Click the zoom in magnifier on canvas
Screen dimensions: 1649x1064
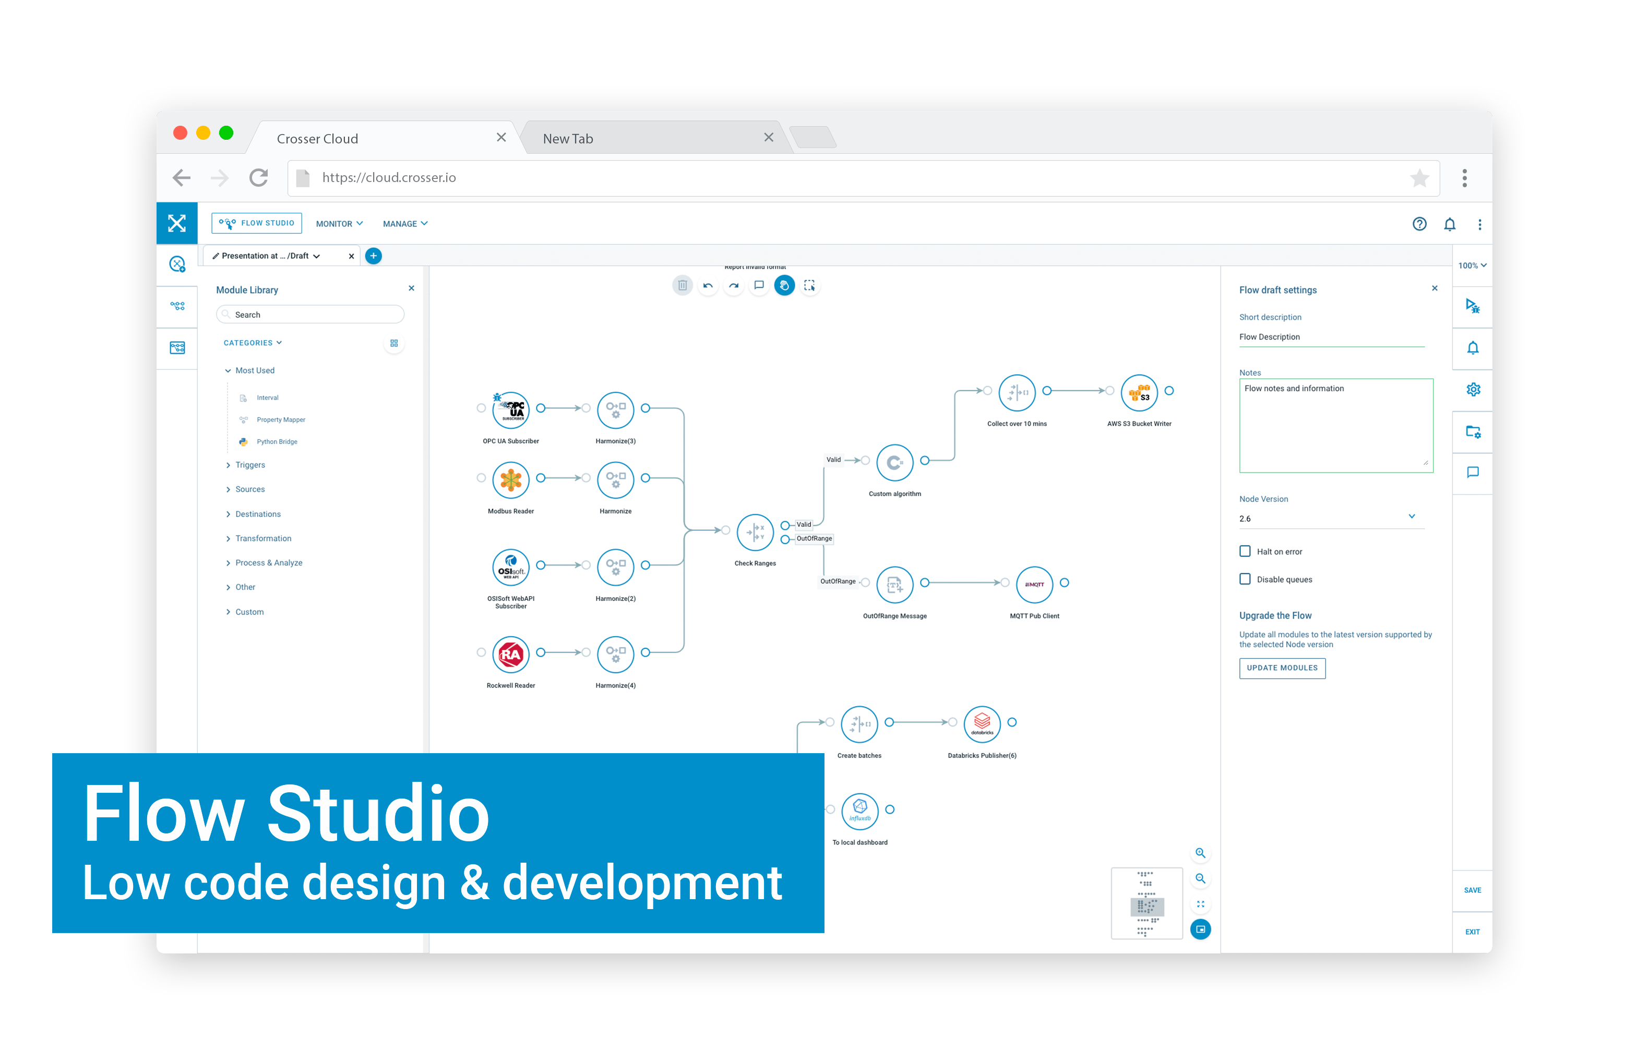click(1200, 853)
